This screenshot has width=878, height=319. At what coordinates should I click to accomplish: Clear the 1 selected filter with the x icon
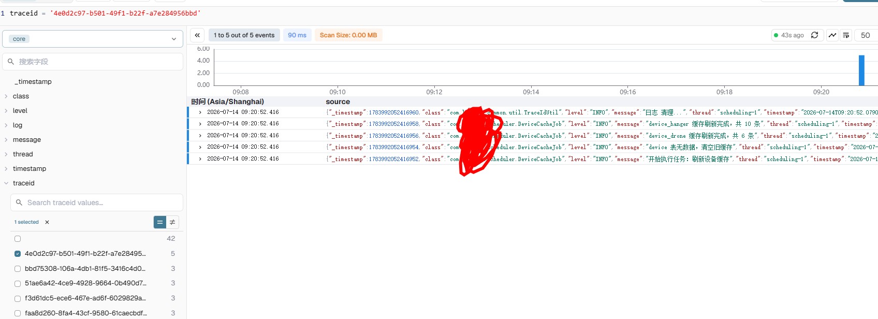pyautogui.click(x=47, y=222)
